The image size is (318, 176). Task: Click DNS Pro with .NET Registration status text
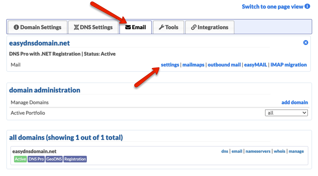tap(62, 54)
